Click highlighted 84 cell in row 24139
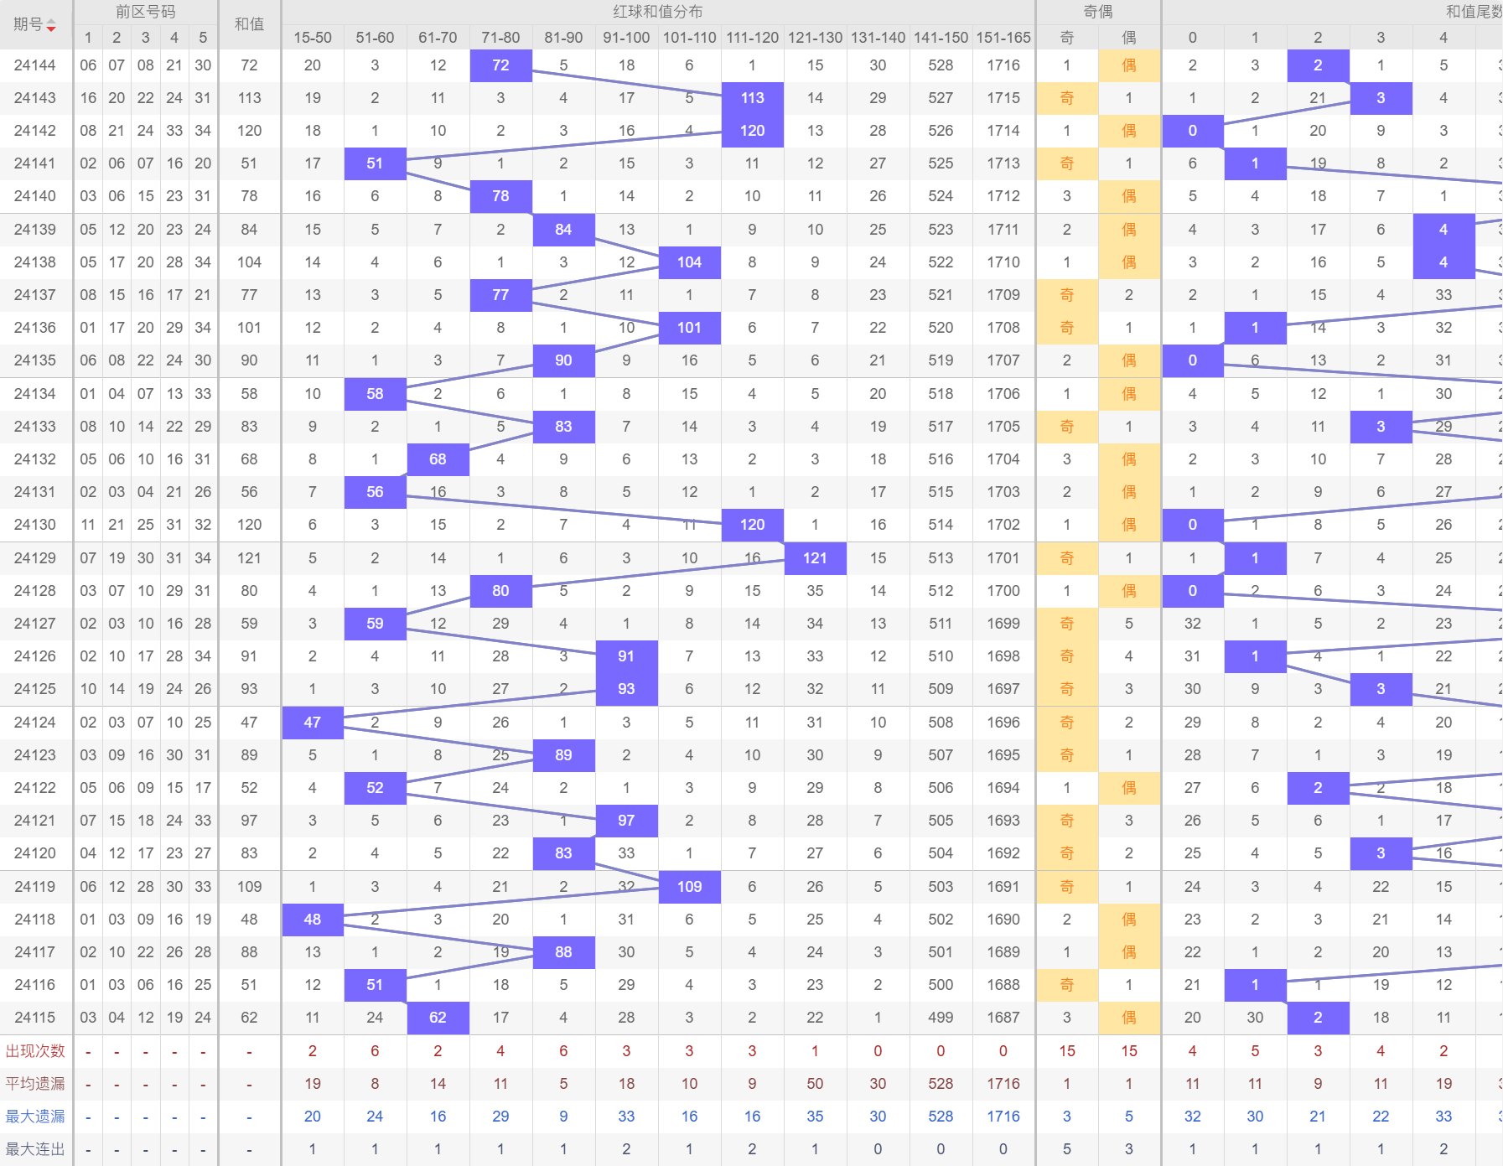 pos(563,230)
